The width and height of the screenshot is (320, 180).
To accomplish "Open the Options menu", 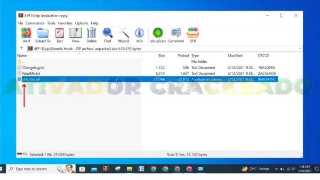I will click(81, 23).
